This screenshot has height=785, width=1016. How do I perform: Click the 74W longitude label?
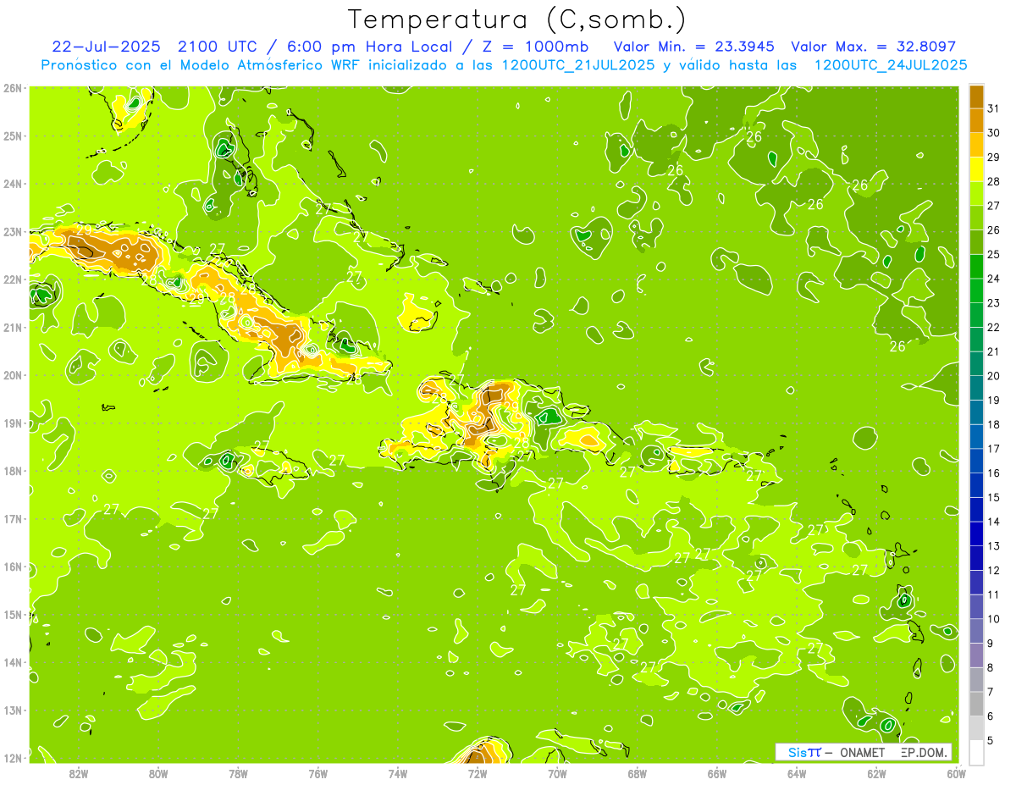397,774
